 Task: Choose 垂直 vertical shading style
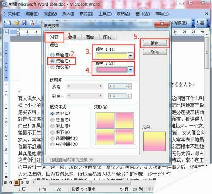tap(53, 120)
